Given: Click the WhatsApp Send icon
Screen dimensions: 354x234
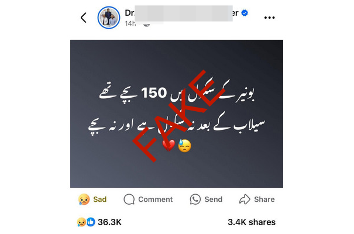Looking at the screenshot, I should point(195,199).
